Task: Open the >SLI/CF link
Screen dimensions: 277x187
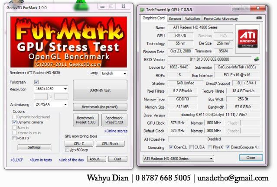Action: [16, 160]
